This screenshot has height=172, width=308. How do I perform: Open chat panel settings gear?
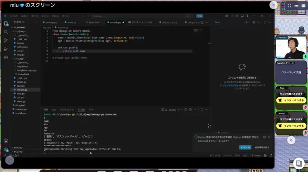tap(254, 22)
